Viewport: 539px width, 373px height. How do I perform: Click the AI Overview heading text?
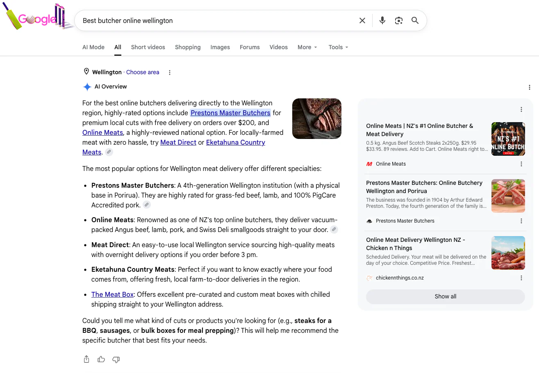pyautogui.click(x=111, y=86)
